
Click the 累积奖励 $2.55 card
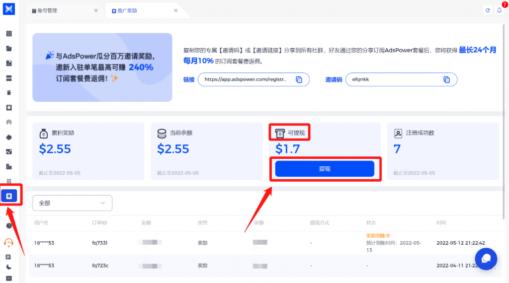click(88, 151)
